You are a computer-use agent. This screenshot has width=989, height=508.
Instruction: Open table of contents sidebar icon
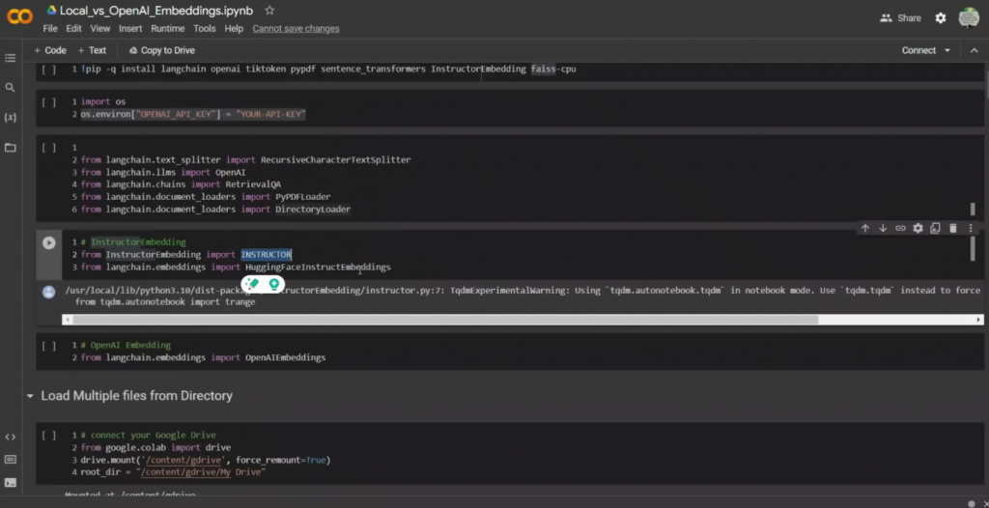coord(10,58)
